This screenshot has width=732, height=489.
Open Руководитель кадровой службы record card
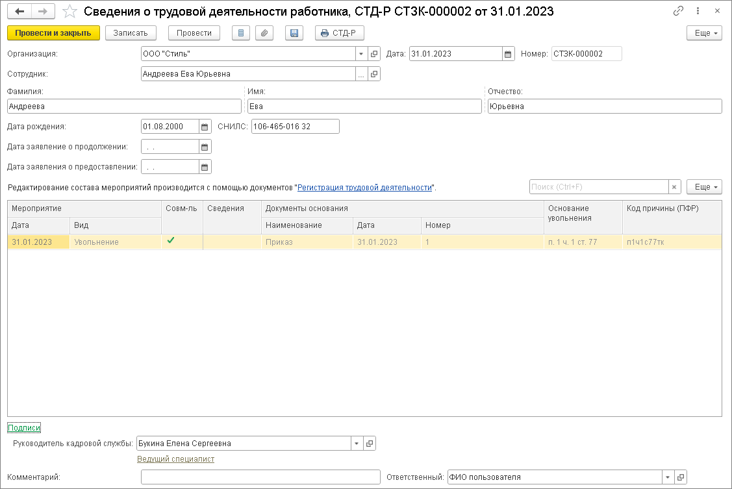pos(370,444)
